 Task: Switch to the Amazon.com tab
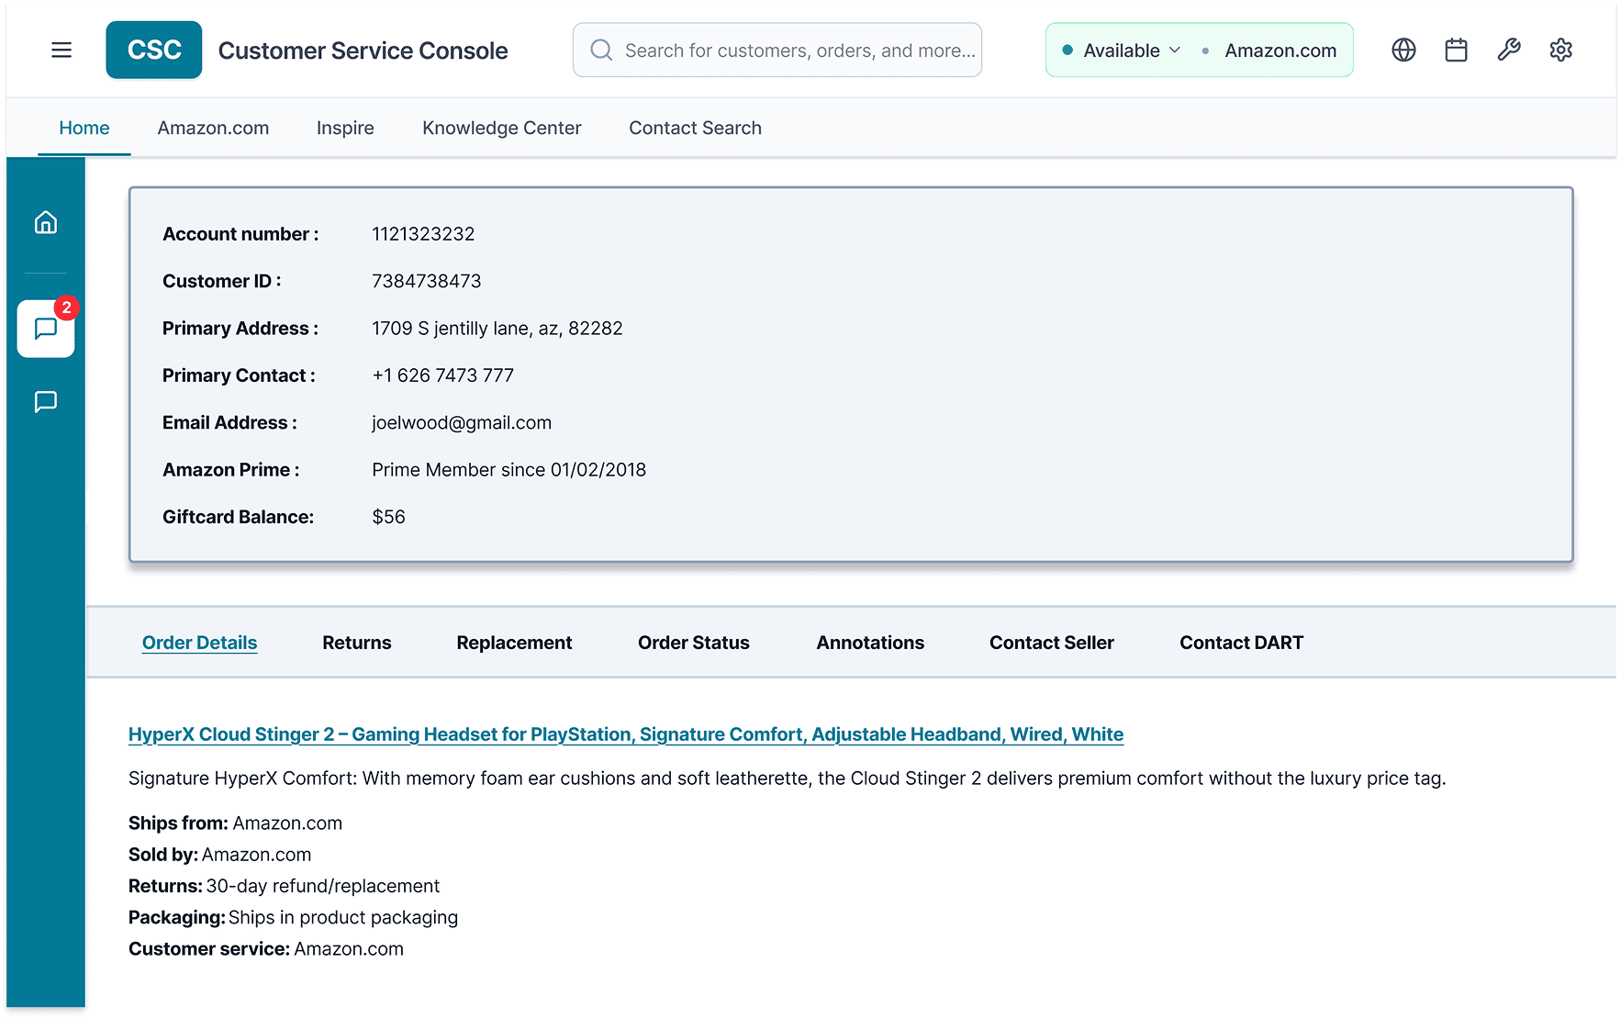coord(213,128)
